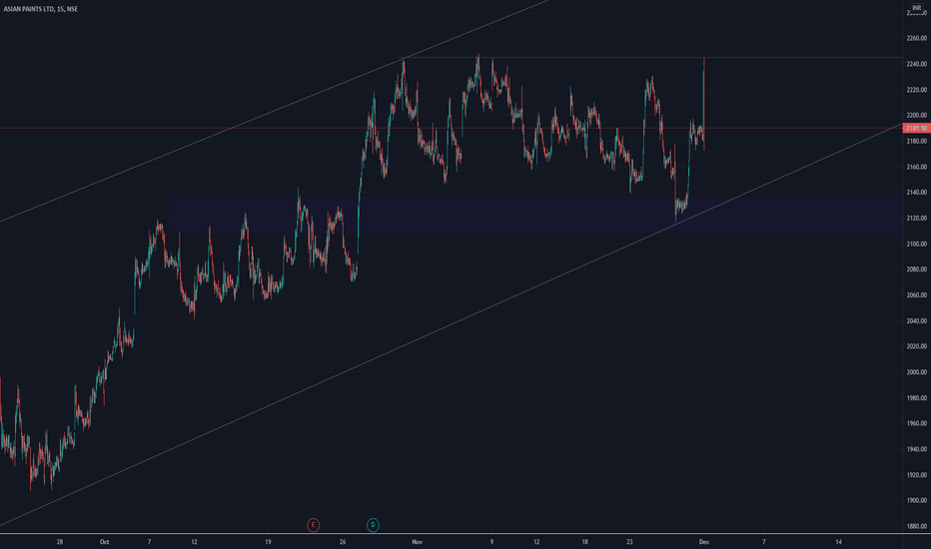Click the 1940.00 price axis label
The width and height of the screenshot is (931, 549).
click(x=917, y=449)
